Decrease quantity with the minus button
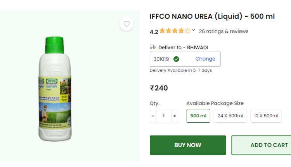 pos(153,116)
